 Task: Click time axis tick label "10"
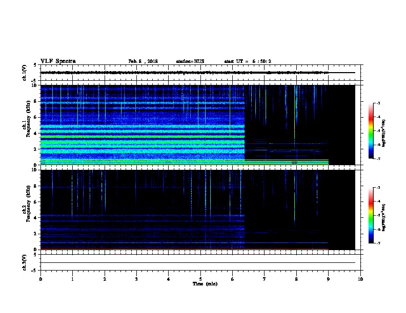click(x=360, y=279)
